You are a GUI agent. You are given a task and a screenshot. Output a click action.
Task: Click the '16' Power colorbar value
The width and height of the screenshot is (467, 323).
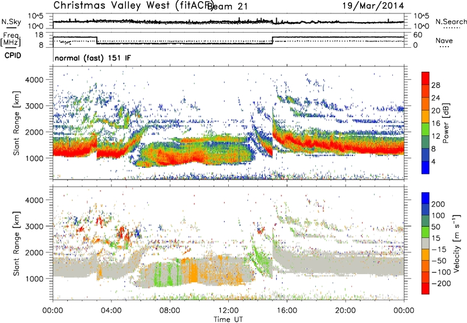click(435, 124)
